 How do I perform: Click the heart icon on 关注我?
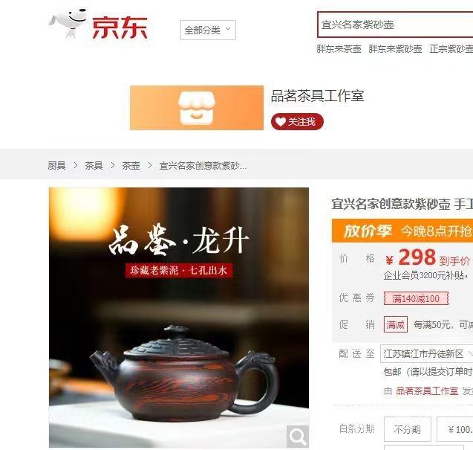pyautogui.click(x=280, y=122)
